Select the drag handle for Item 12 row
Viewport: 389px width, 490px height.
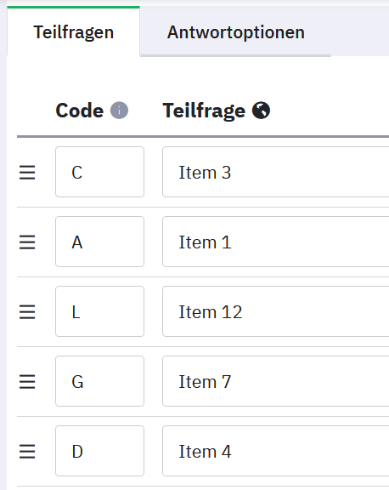[27, 312]
